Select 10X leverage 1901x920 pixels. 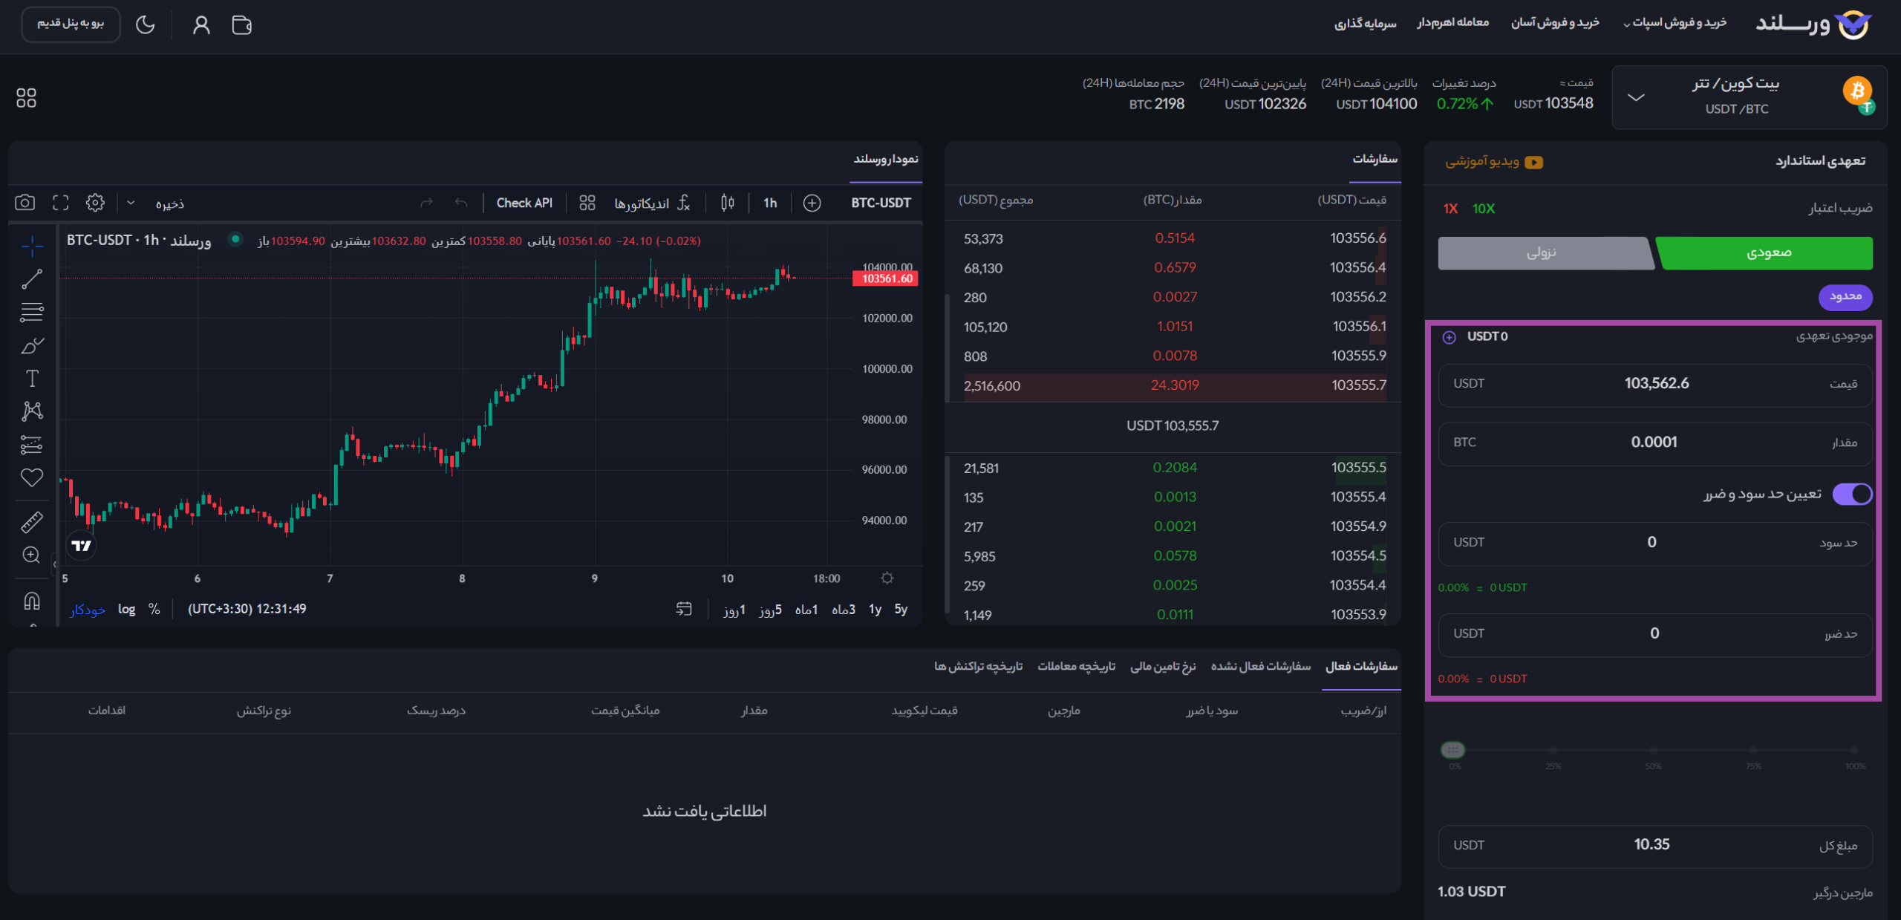coord(1484,209)
